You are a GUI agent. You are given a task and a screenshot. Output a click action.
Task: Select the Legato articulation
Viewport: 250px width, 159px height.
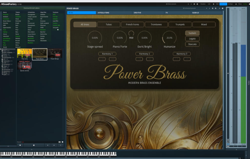(192, 39)
